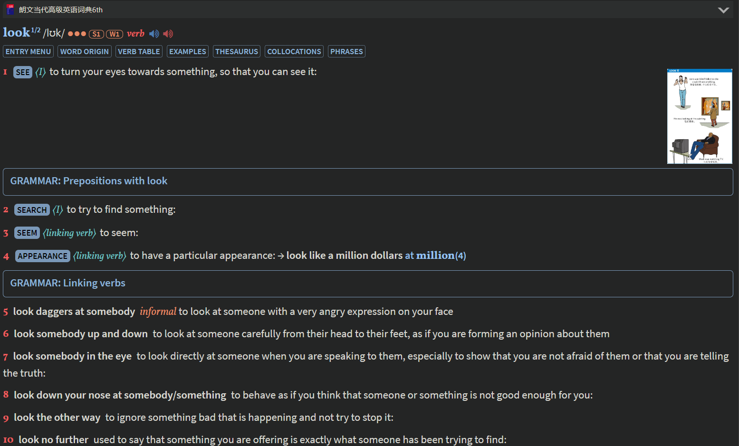
Task: Open the COLLOCATIONS section
Action: tap(294, 51)
